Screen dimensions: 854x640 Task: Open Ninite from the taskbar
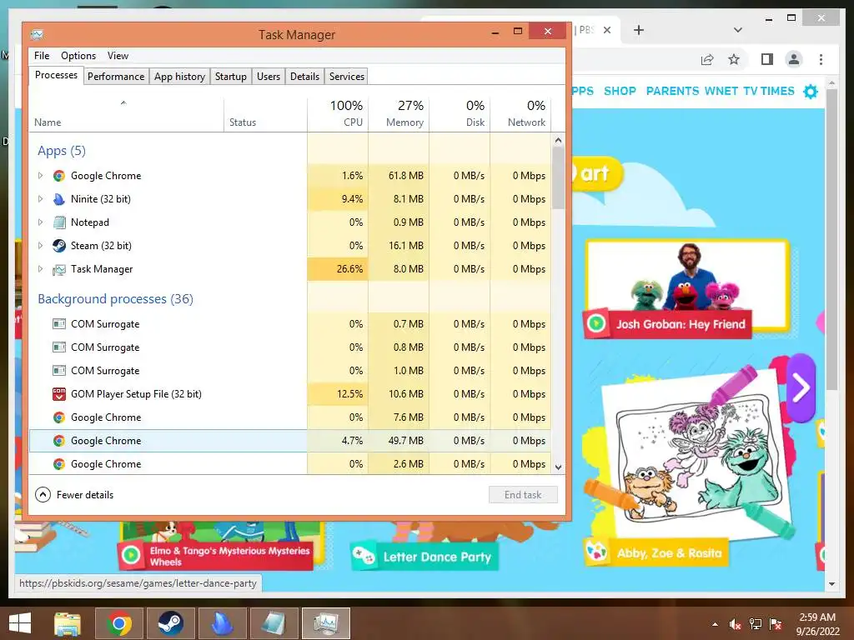(222, 623)
